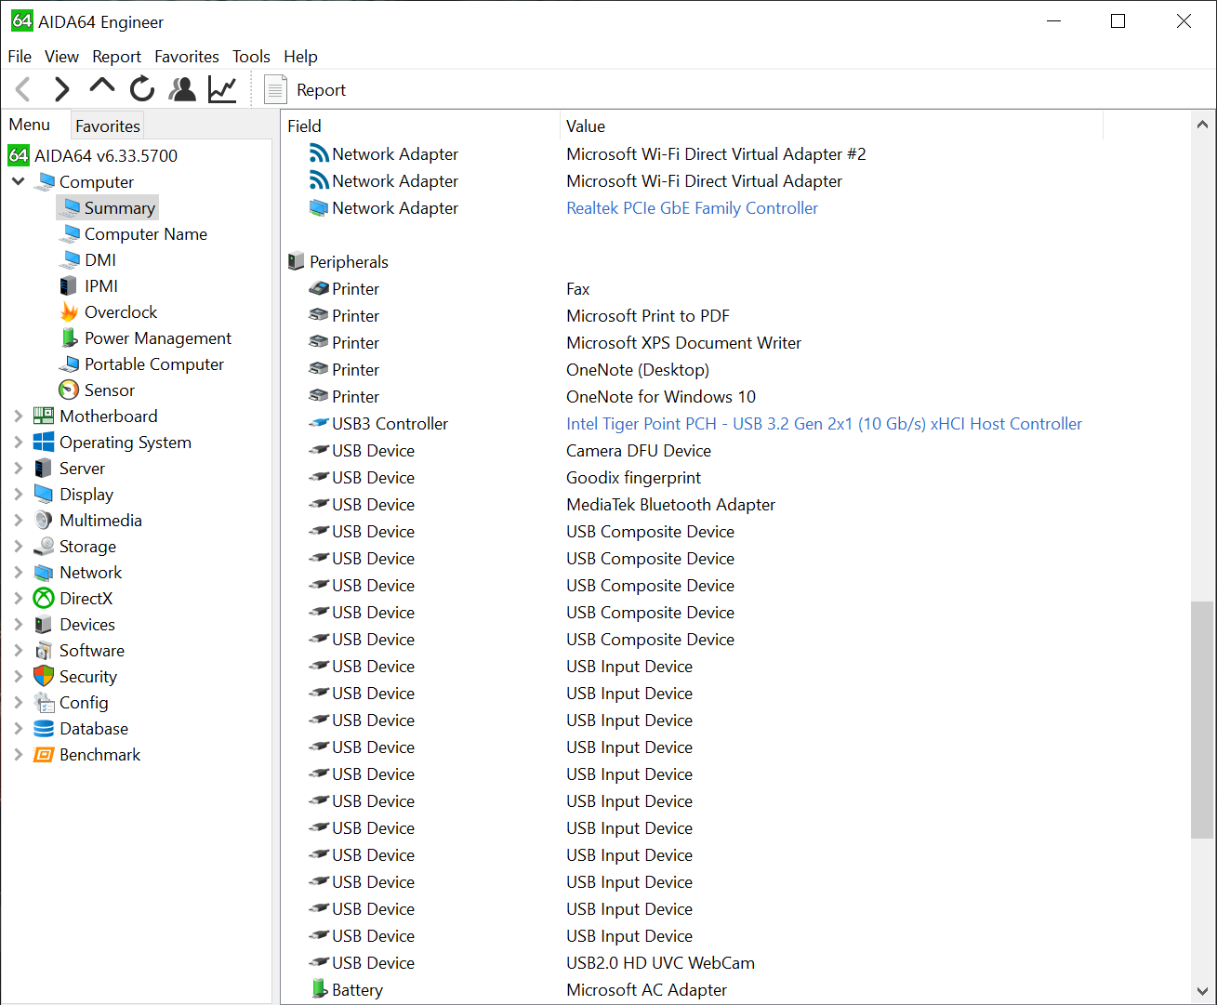1217x1005 pixels.
Task: Expand the Motherboard node arrow
Action: (x=19, y=416)
